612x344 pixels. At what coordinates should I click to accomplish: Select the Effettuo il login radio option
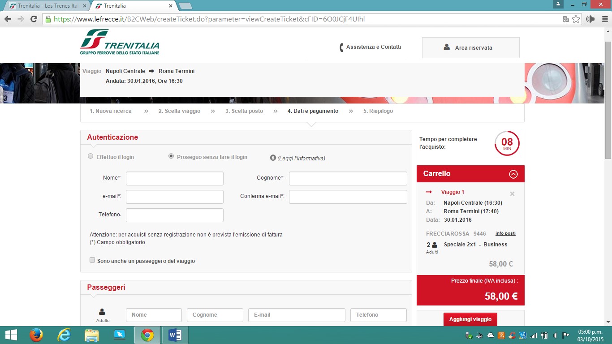[91, 156]
